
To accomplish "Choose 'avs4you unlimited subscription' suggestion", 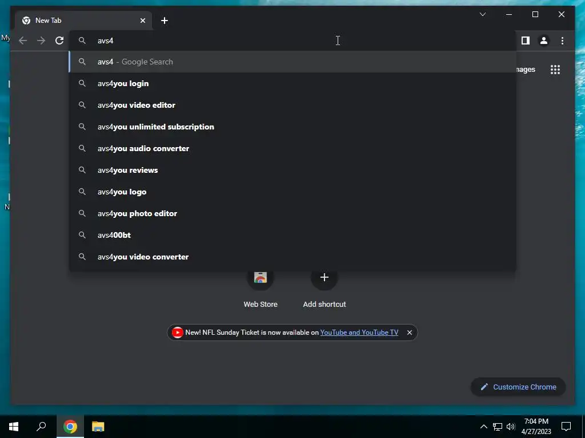I will 293,127.
